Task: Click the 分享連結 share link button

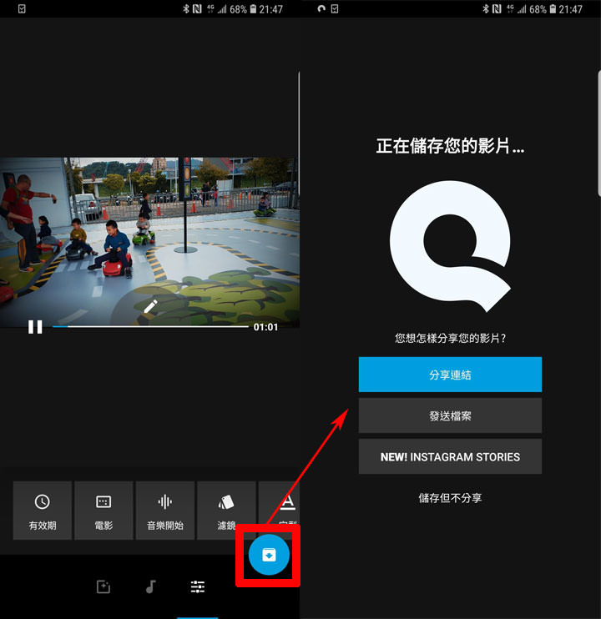Action: [x=450, y=375]
